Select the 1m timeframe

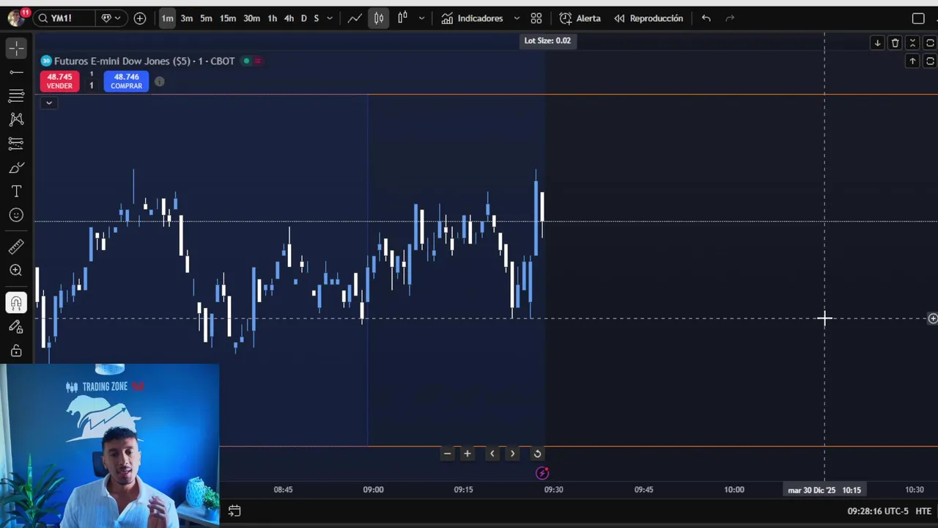[167, 18]
